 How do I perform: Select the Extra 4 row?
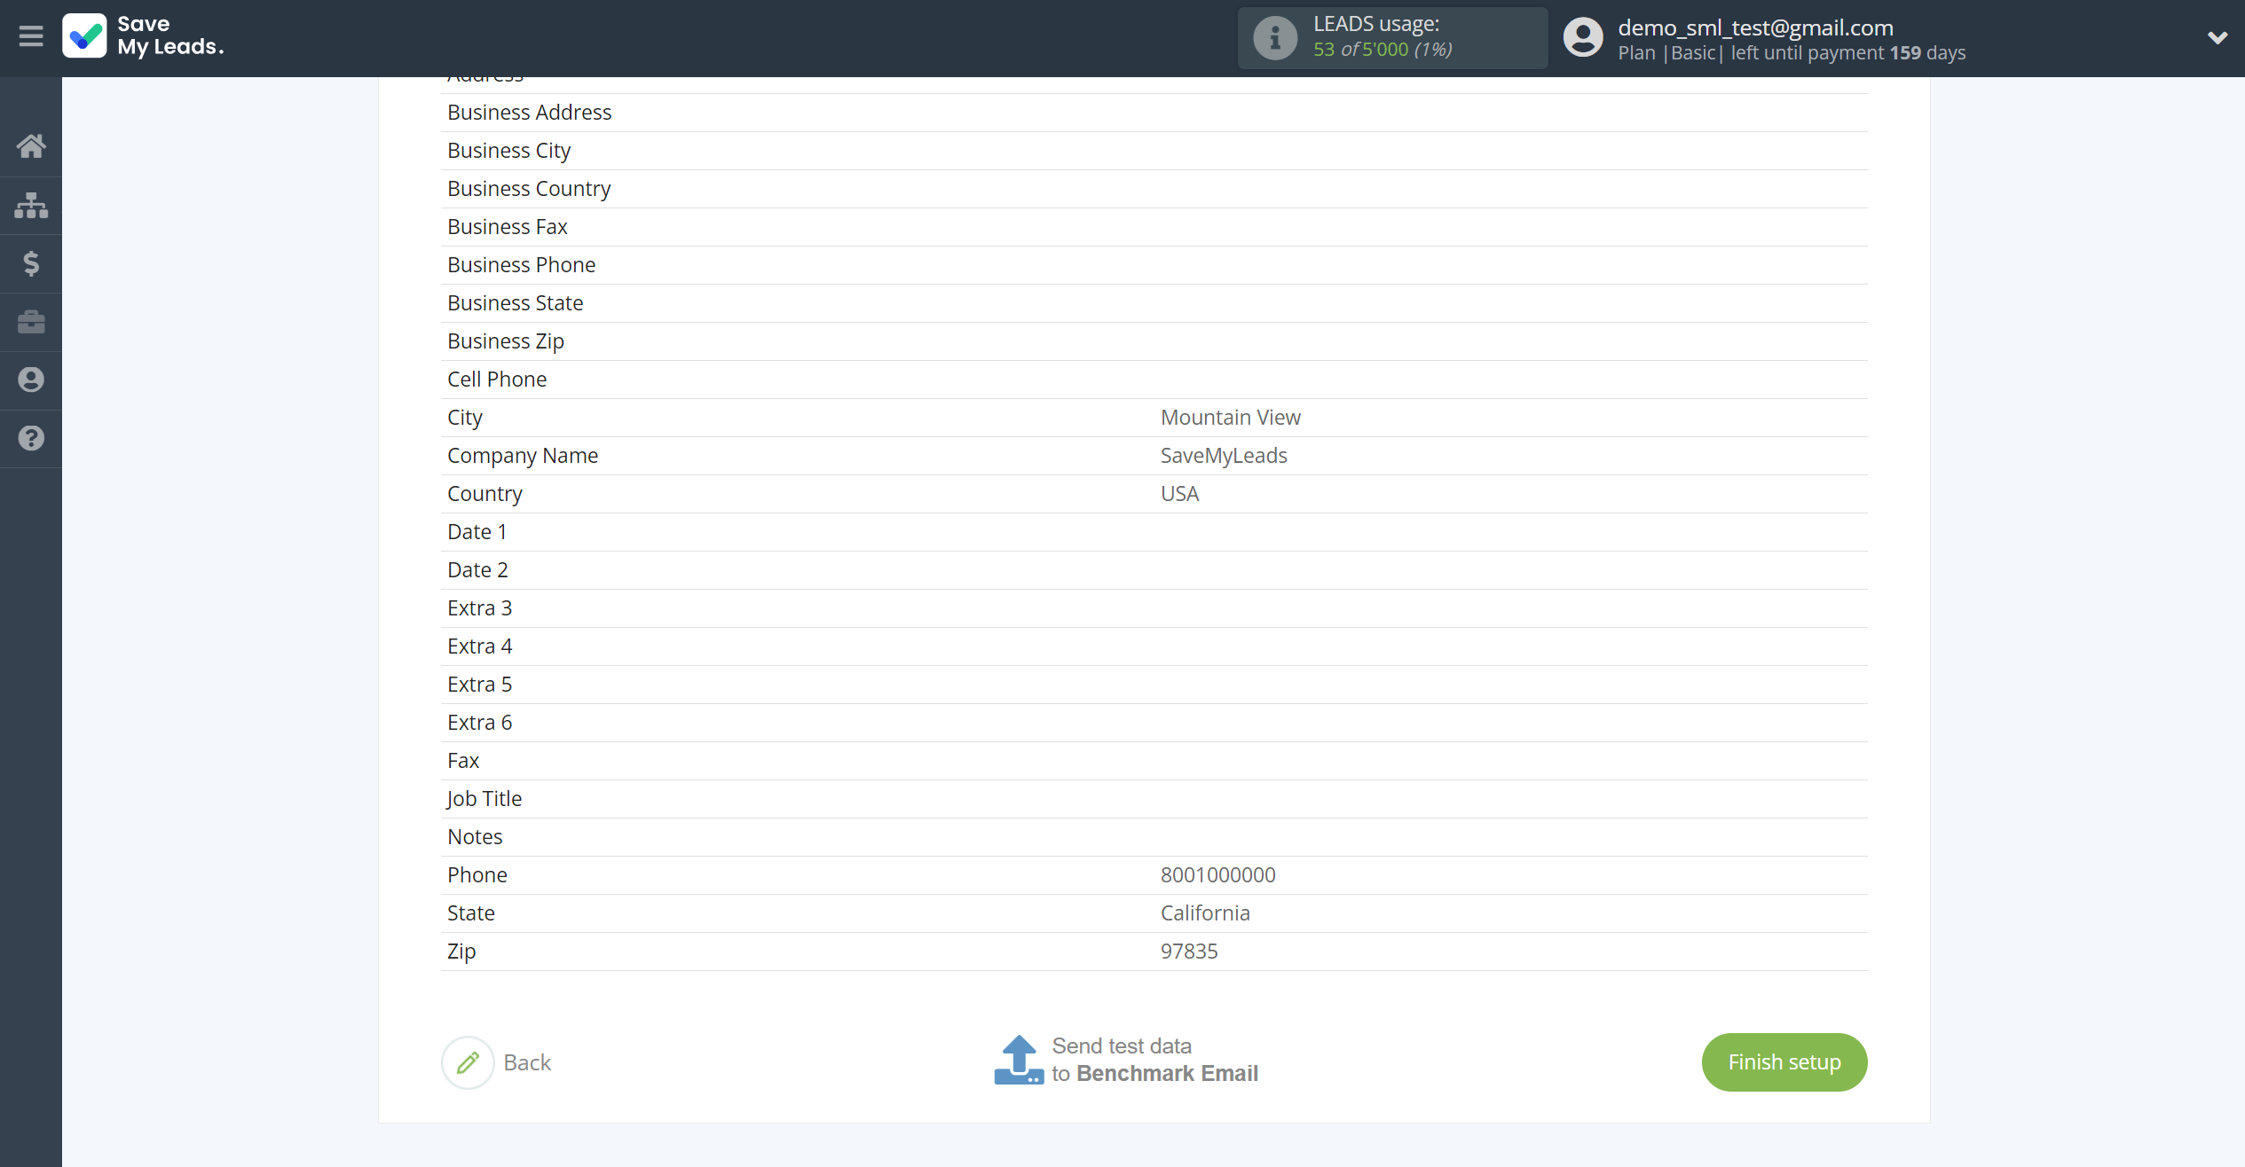[x=1154, y=646]
